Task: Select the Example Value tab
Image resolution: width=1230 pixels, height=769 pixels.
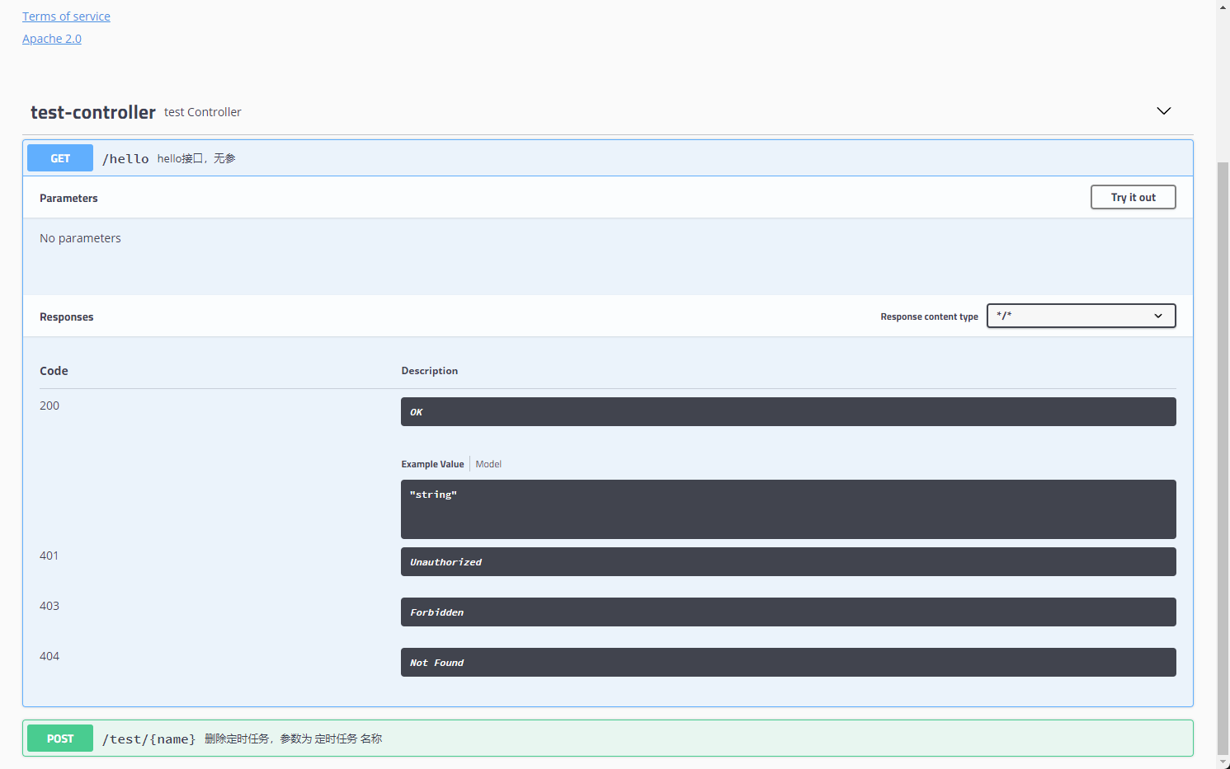Action: coord(432,463)
